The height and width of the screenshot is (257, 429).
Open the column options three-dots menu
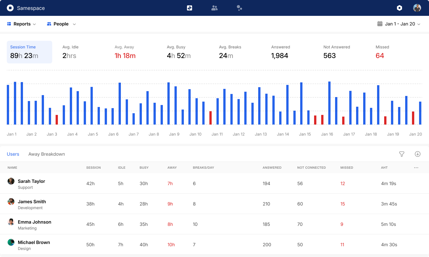point(416,168)
